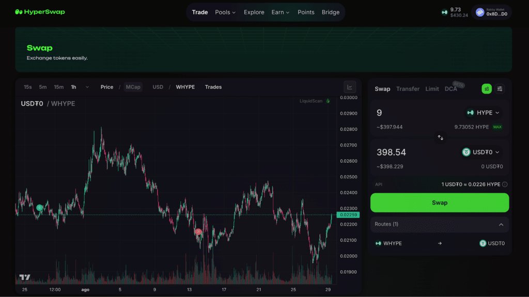529x297 pixels.
Task: Open the Points page
Action: [306, 12]
